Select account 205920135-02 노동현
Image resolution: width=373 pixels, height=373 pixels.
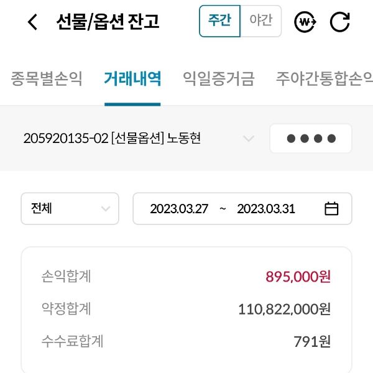(112, 139)
